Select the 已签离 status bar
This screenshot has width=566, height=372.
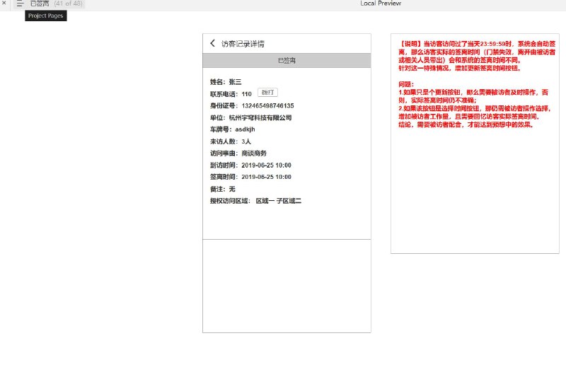(287, 60)
